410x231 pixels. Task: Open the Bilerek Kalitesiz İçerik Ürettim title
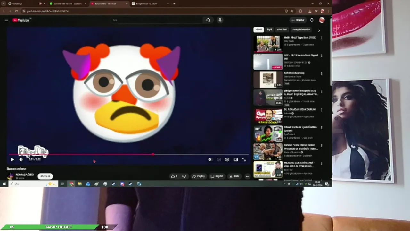[x=300, y=129]
